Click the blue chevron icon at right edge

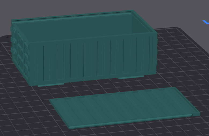click(206, 22)
